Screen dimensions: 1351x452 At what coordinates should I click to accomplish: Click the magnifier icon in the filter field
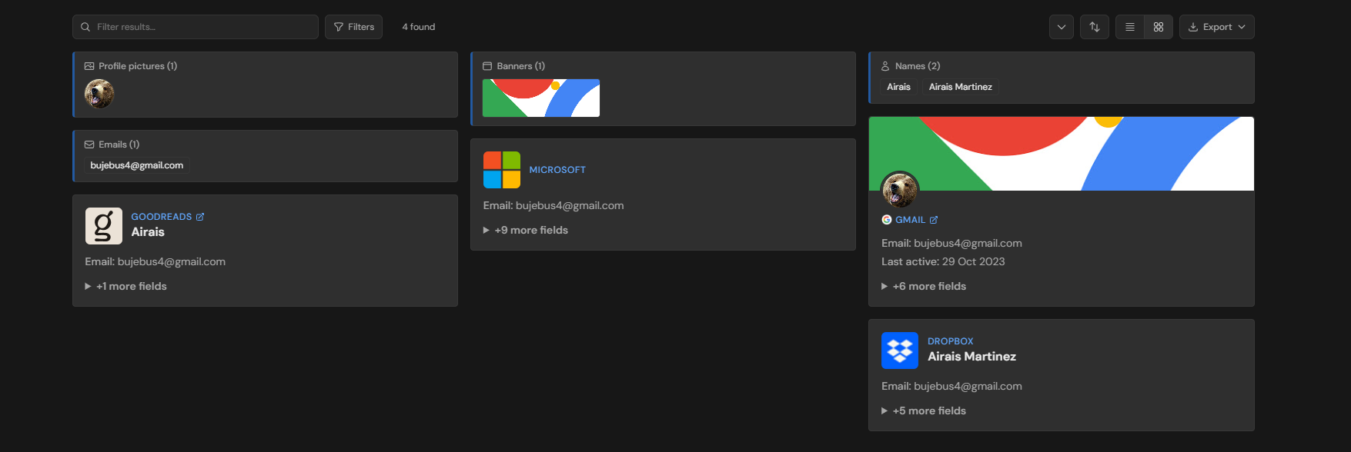tap(85, 27)
